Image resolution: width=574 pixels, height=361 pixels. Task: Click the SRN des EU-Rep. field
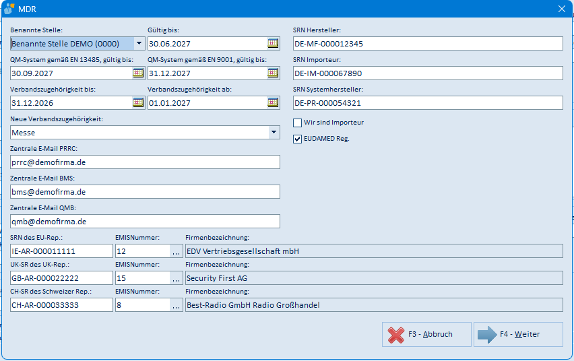tap(61, 251)
